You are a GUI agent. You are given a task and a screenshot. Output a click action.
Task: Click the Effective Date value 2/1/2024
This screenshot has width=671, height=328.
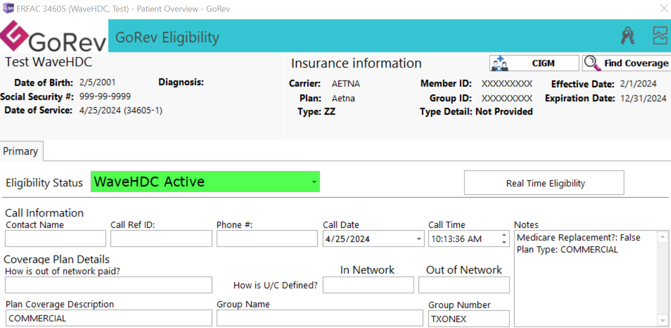(638, 84)
